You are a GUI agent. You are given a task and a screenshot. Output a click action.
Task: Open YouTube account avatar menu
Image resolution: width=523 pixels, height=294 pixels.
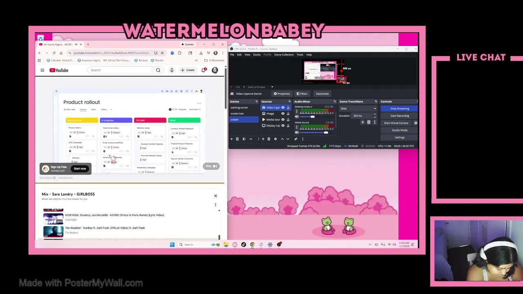[215, 70]
